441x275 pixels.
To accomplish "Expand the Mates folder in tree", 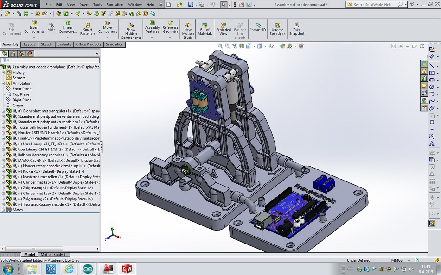I will click(3, 210).
